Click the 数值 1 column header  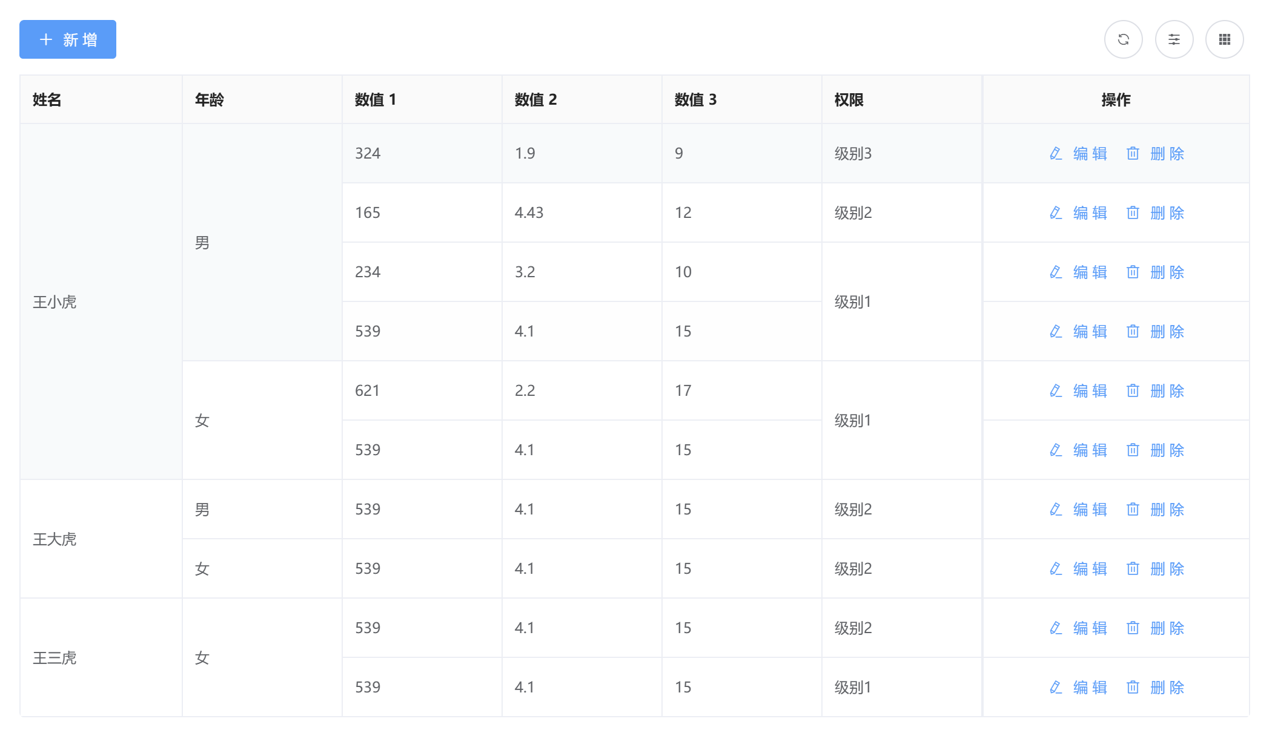click(x=376, y=100)
